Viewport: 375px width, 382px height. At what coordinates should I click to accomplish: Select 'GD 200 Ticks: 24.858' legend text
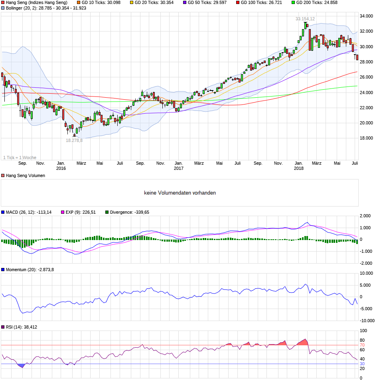pos(317,3)
